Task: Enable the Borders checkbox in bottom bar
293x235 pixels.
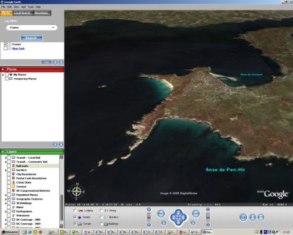Action: click(x=102, y=217)
